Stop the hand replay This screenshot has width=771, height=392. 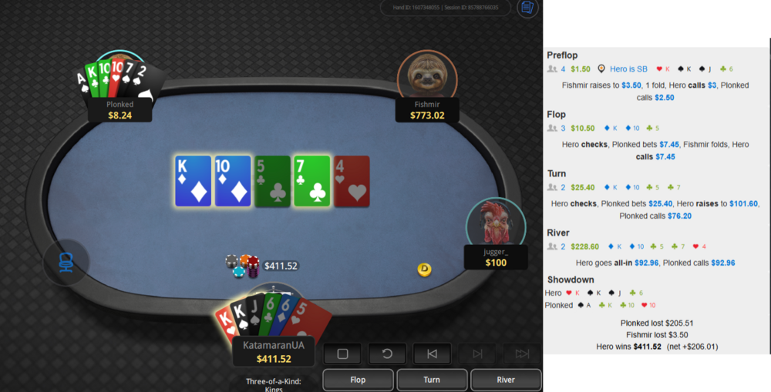[x=343, y=353]
